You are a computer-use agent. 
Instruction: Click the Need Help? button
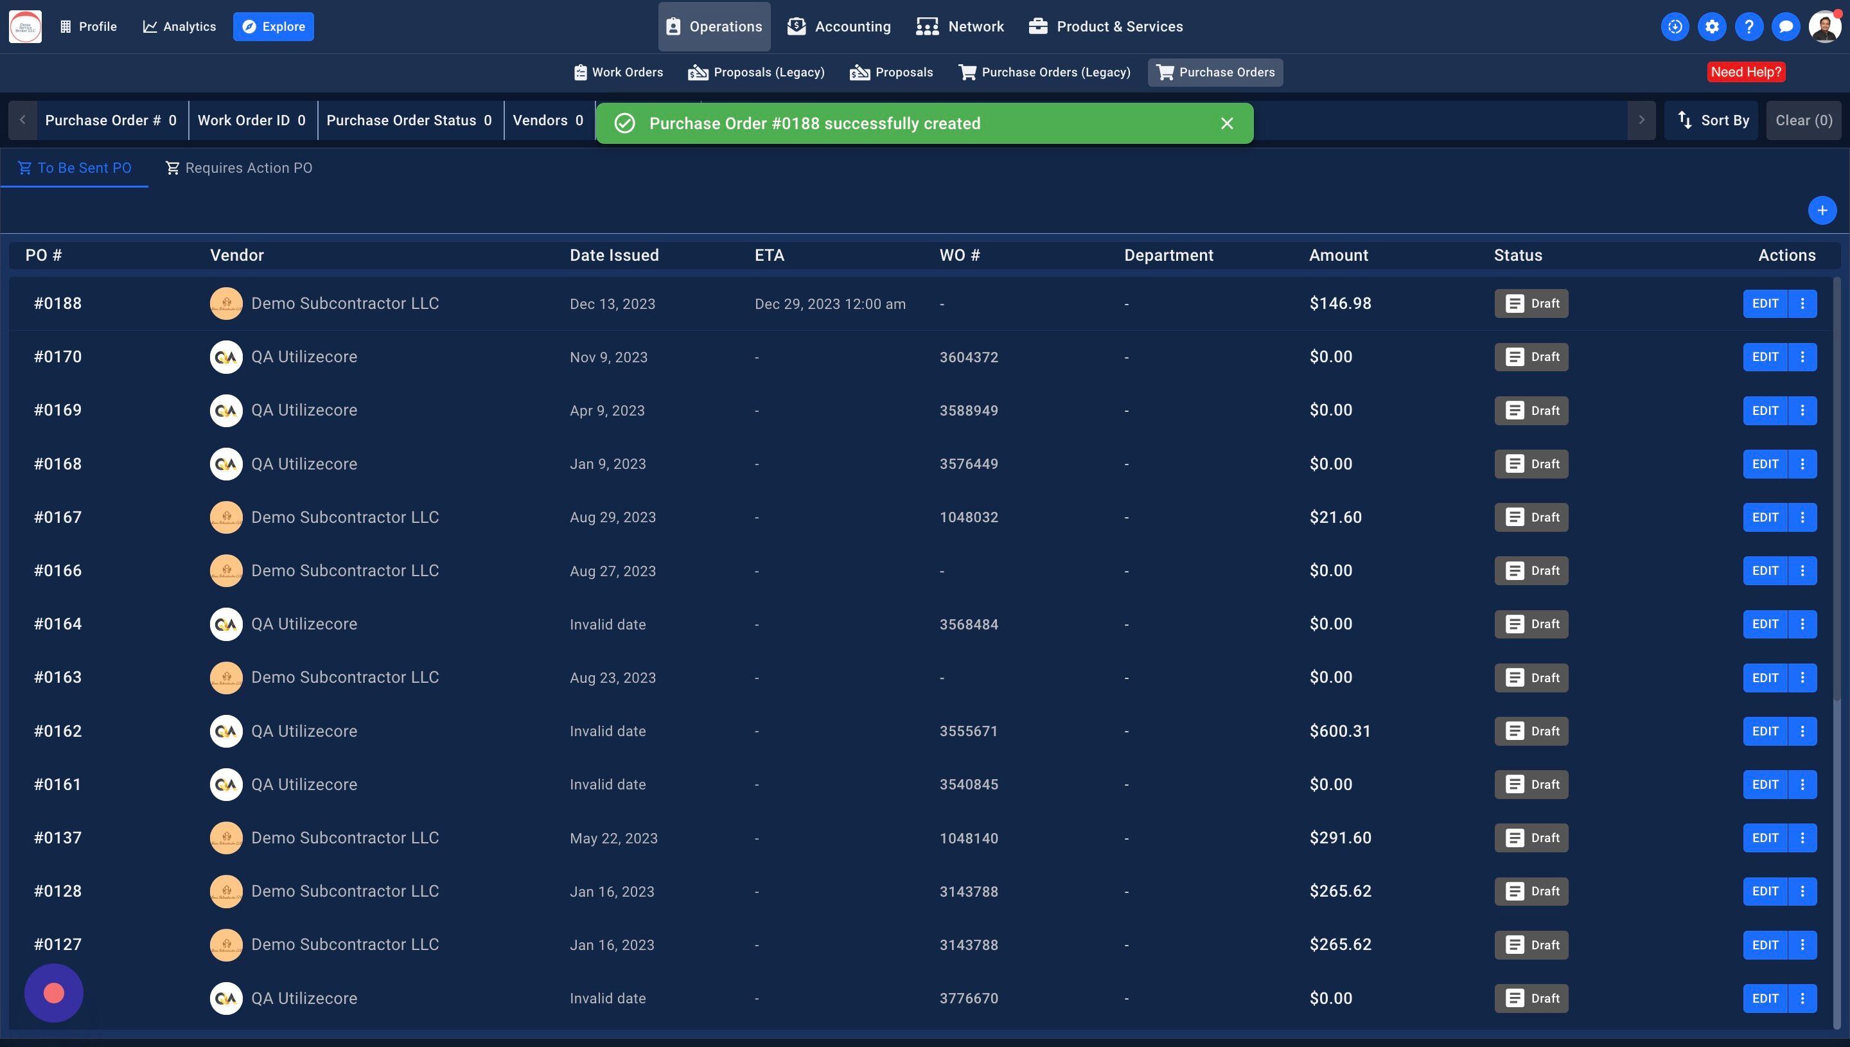tap(1745, 72)
